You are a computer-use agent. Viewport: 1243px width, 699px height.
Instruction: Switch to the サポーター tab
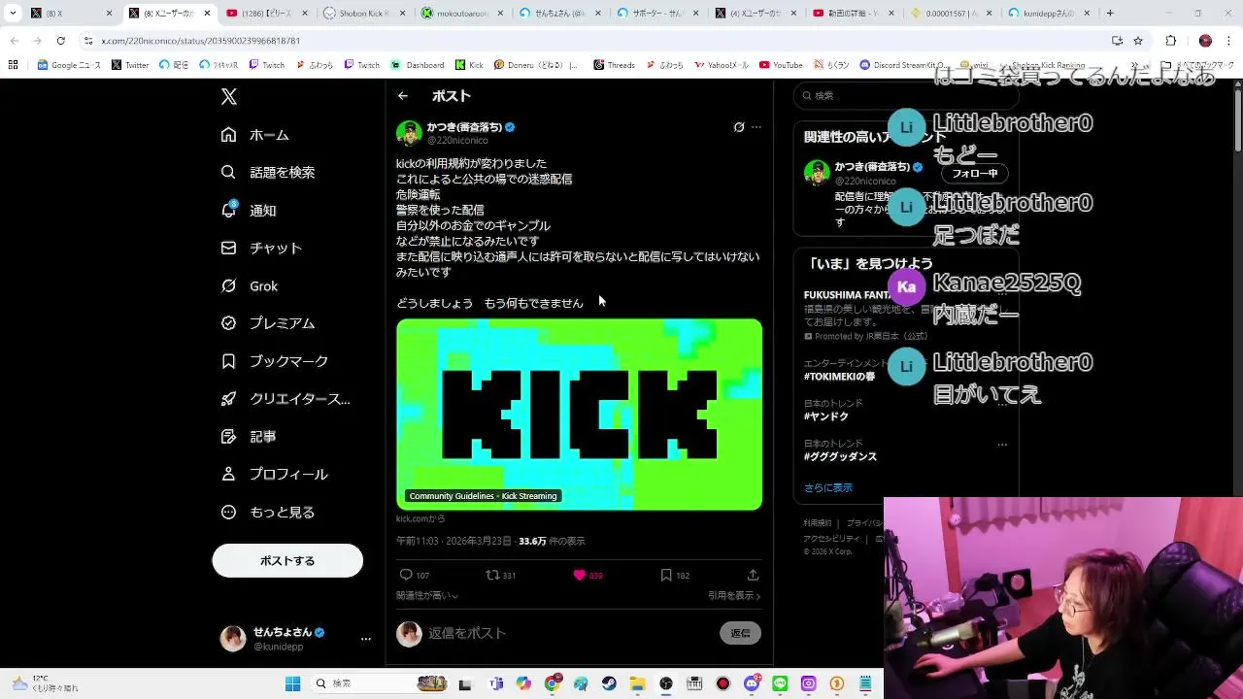(656, 14)
